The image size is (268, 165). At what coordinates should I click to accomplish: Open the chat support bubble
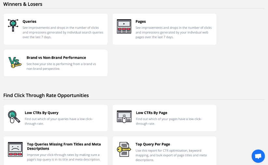258,156
